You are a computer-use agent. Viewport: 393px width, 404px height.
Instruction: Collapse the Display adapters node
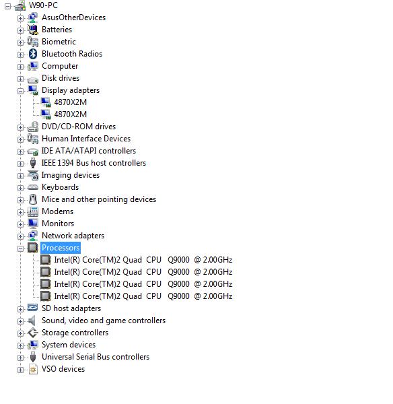coord(20,91)
